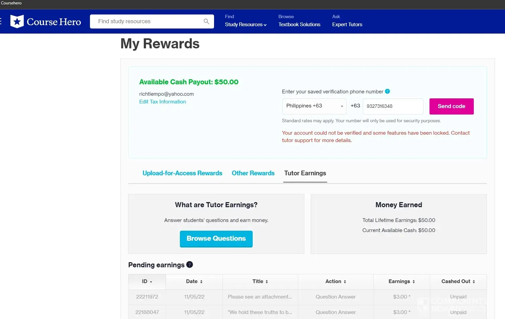Switch to Upload-for-Access Rewards tab
The image size is (505, 319).
coord(182,173)
